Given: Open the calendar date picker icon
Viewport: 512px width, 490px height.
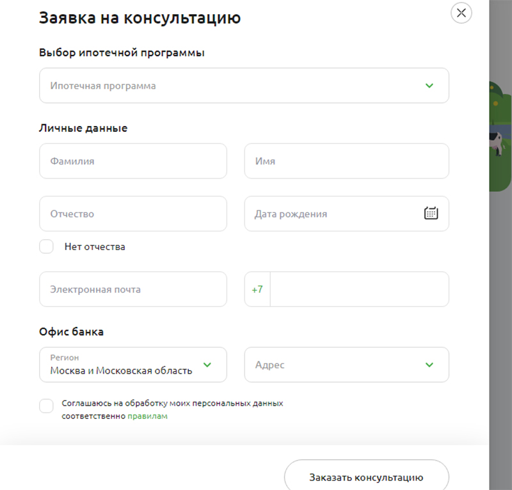Looking at the screenshot, I should pyautogui.click(x=431, y=214).
